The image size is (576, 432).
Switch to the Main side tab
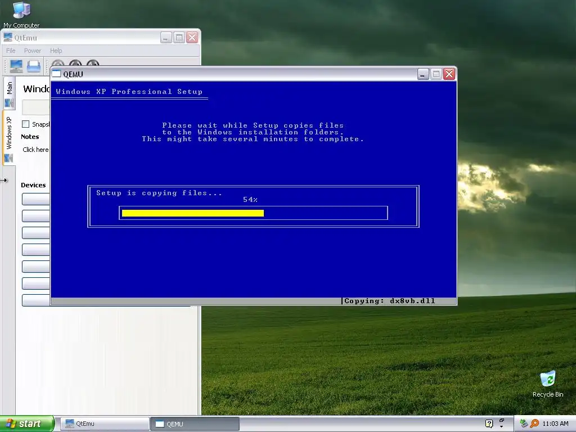pyautogui.click(x=9, y=93)
